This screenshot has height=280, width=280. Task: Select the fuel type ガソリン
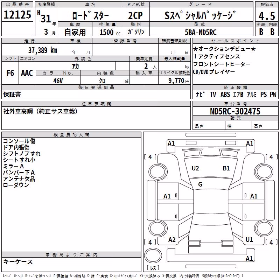136,32
